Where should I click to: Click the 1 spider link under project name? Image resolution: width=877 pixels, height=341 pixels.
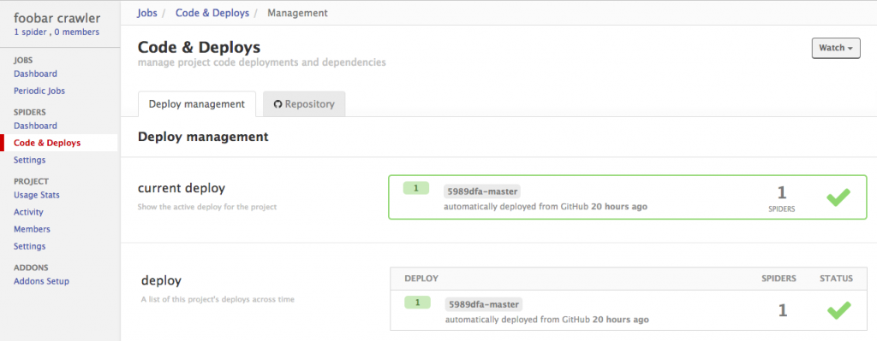point(30,32)
